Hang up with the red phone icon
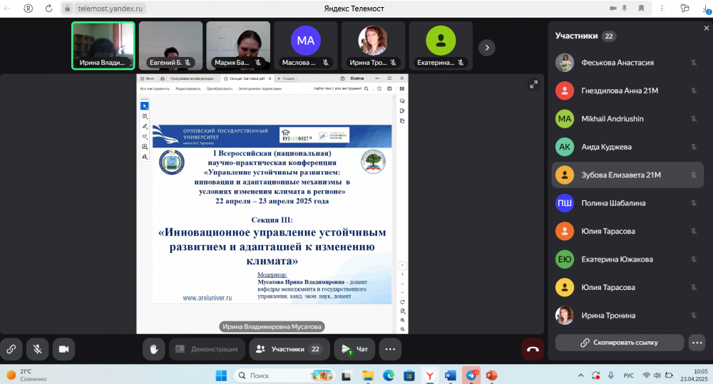 [532, 349]
